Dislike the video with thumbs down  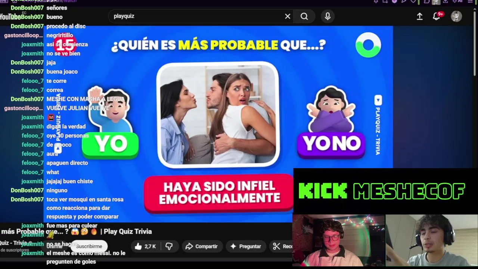click(169, 246)
